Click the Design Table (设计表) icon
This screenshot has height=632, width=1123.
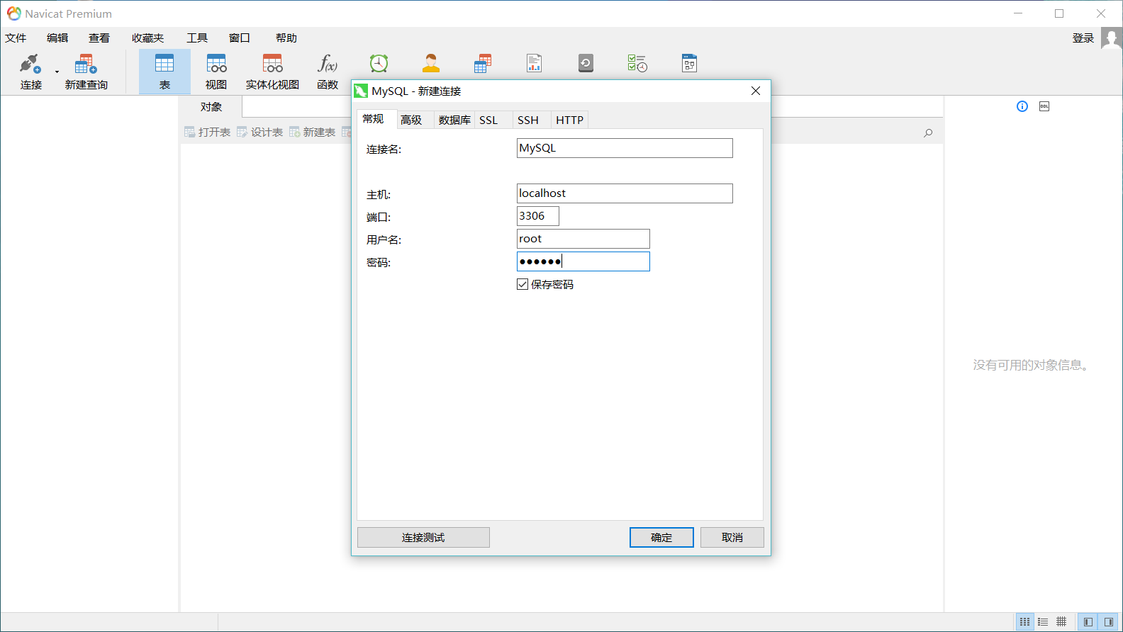coord(242,132)
